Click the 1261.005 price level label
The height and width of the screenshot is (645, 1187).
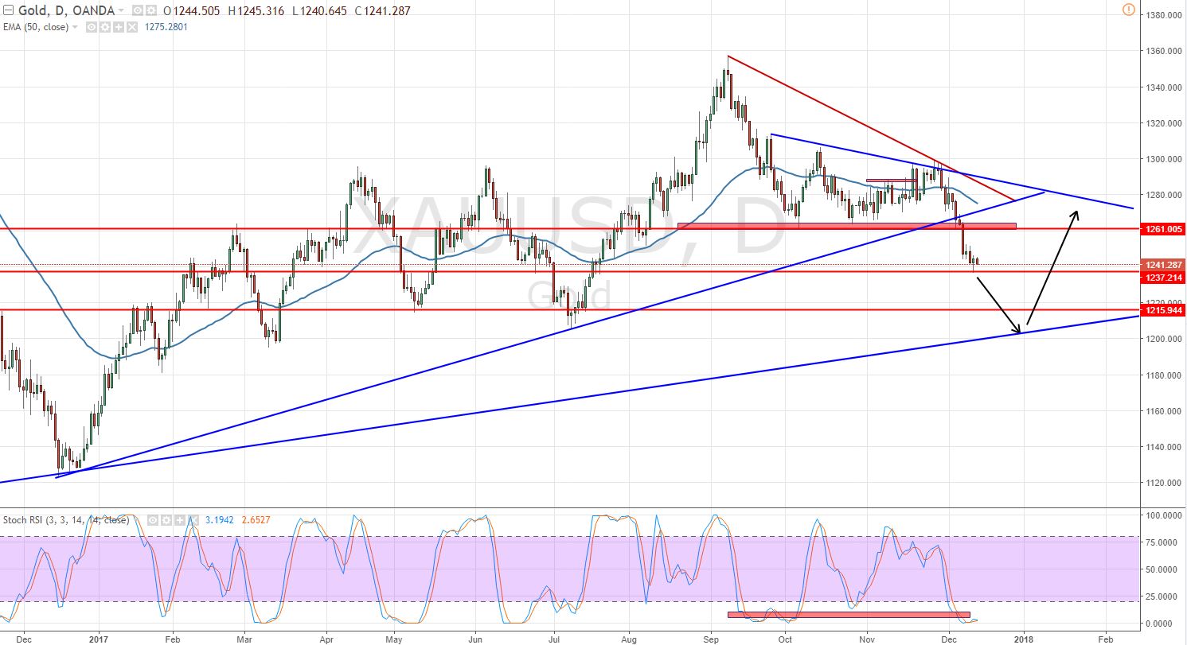pyautogui.click(x=1162, y=229)
